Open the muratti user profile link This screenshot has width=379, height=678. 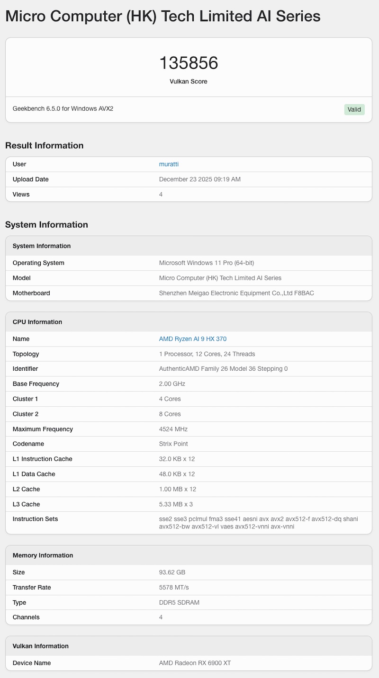pos(169,164)
